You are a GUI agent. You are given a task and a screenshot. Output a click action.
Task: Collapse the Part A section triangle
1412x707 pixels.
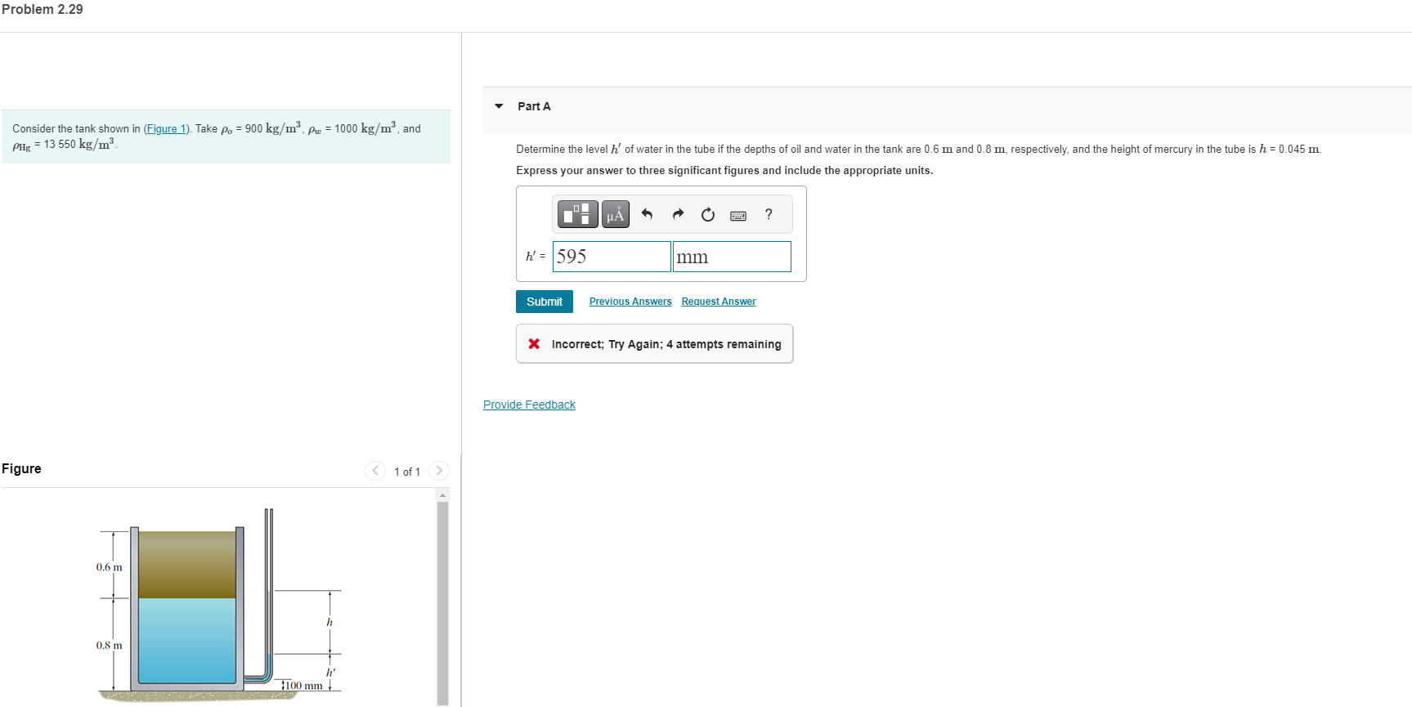499,106
